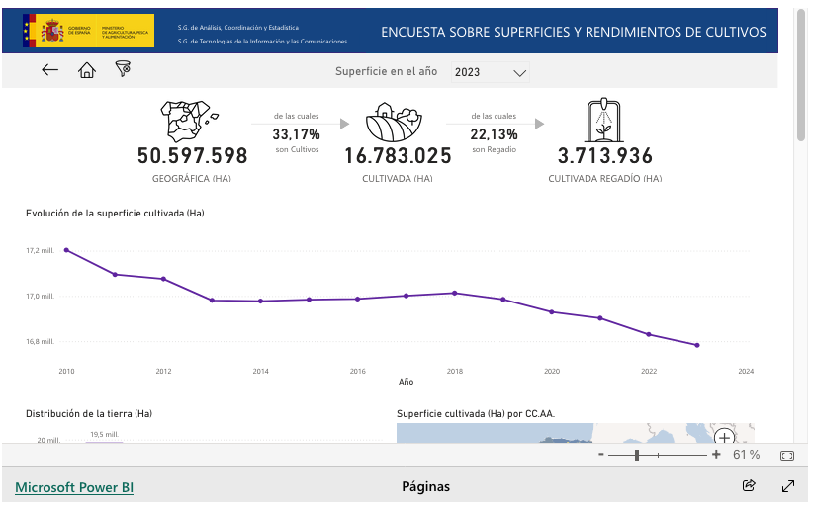Select the 16.783.025 cultivated surface value

coord(398,156)
